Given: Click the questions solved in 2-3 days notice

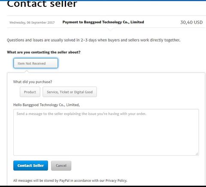Looking at the screenshot, I should 94,40.
